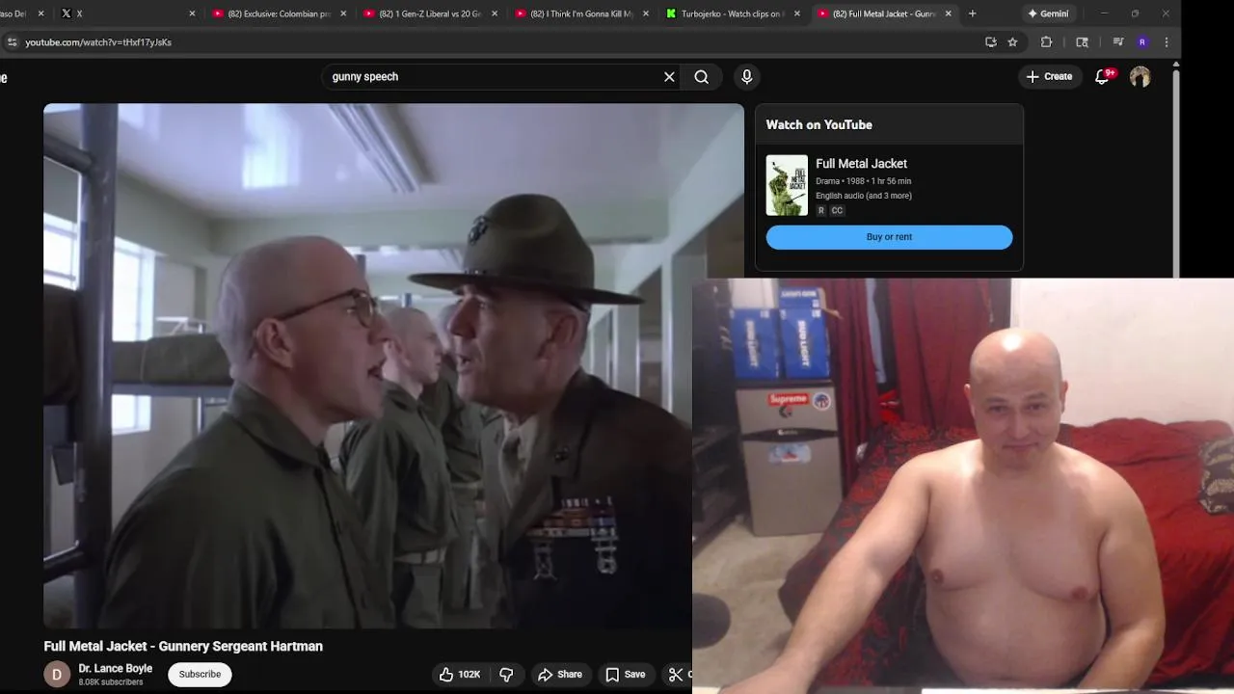
Task: Open the Full Metal Jacket movie title
Action: [861, 164]
